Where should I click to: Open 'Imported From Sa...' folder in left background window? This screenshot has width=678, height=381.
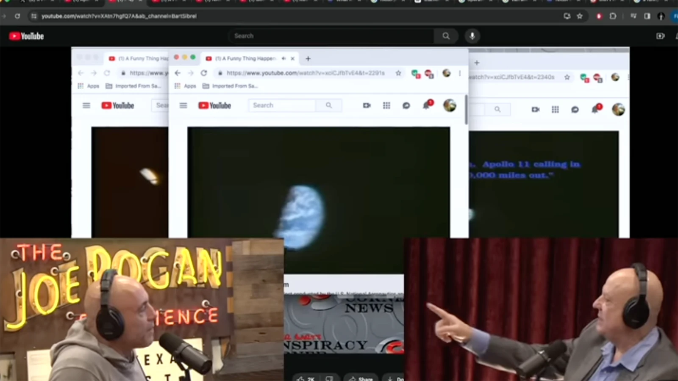point(133,86)
